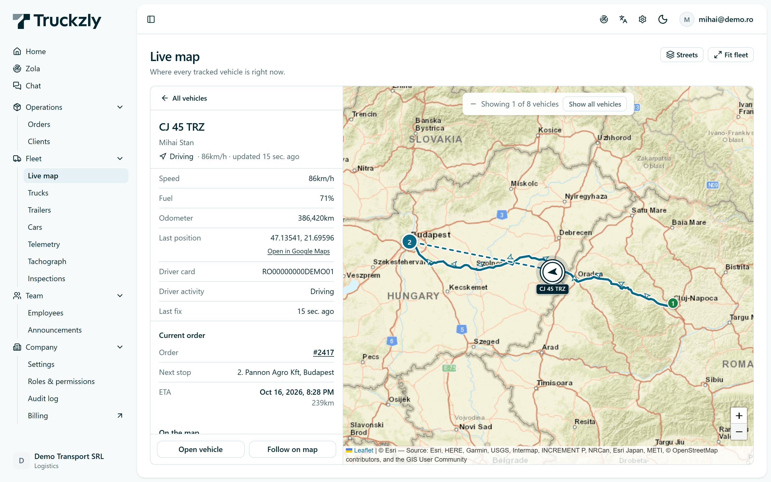Viewport: 771px width, 482px height.
Task: Open settings gear in top bar
Action: [x=642, y=20]
